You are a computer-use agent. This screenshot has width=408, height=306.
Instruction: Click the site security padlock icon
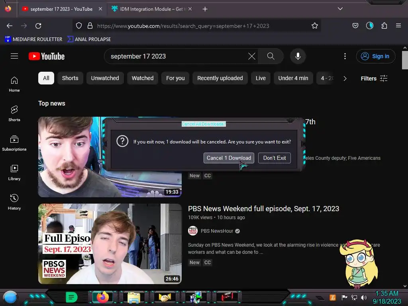[90, 25]
